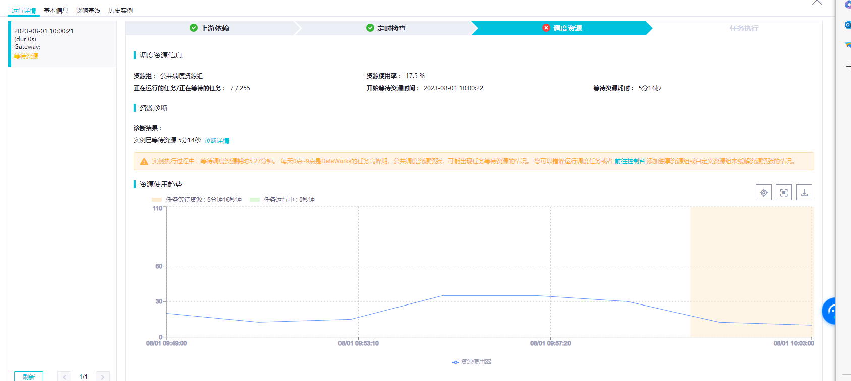851x381 pixels.
Task: Collapse the panel using top-right chevron
Action: [817, 3]
